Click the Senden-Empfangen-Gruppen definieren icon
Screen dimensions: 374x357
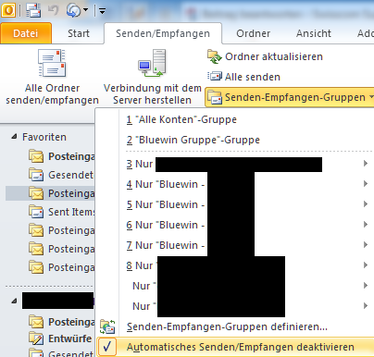tap(107, 326)
